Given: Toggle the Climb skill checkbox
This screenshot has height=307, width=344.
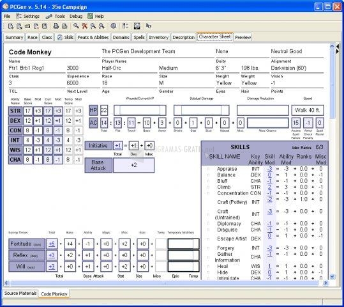Looking at the screenshot, I should pyautogui.click(x=208, y=187).
